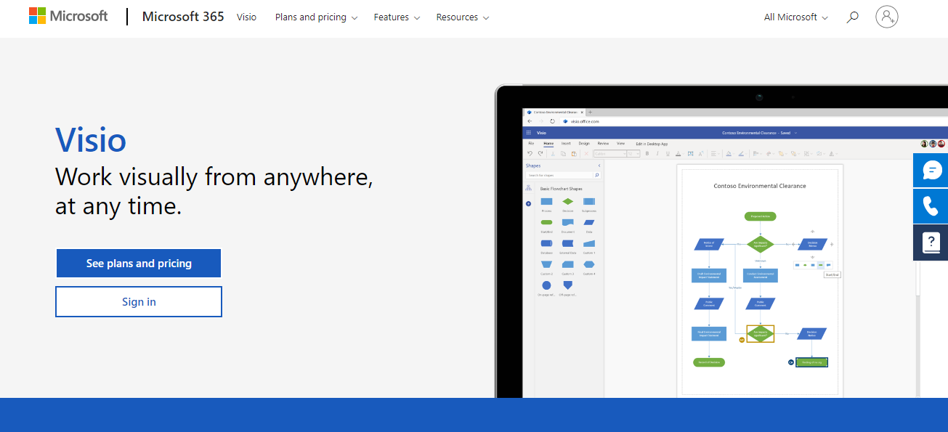Open File tab in Visio ribbon image
This screenshot has height=432, width=948.
(x=531, y=143)
